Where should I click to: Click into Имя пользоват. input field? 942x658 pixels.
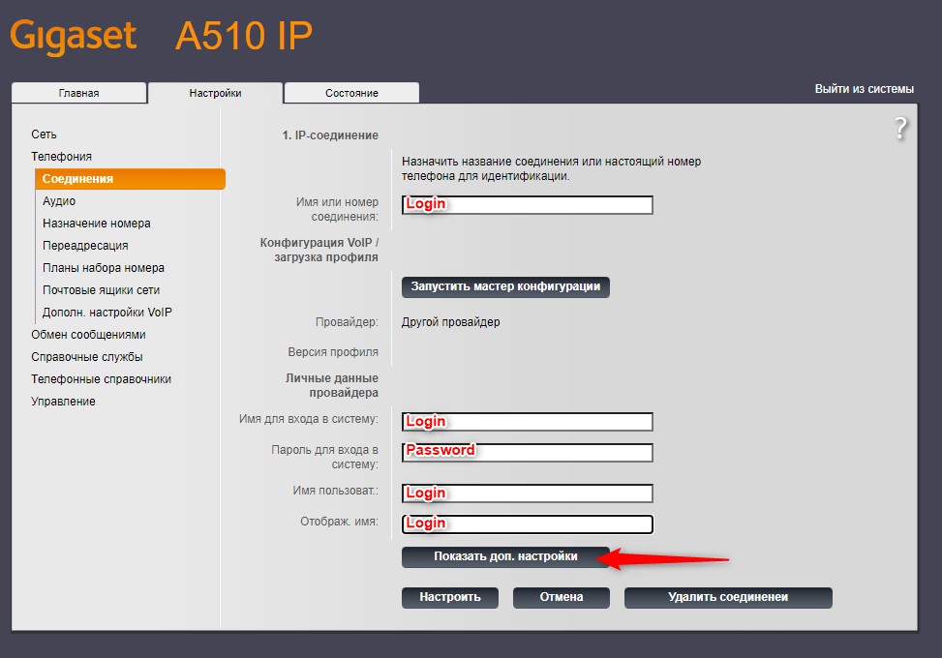point(528,493)
